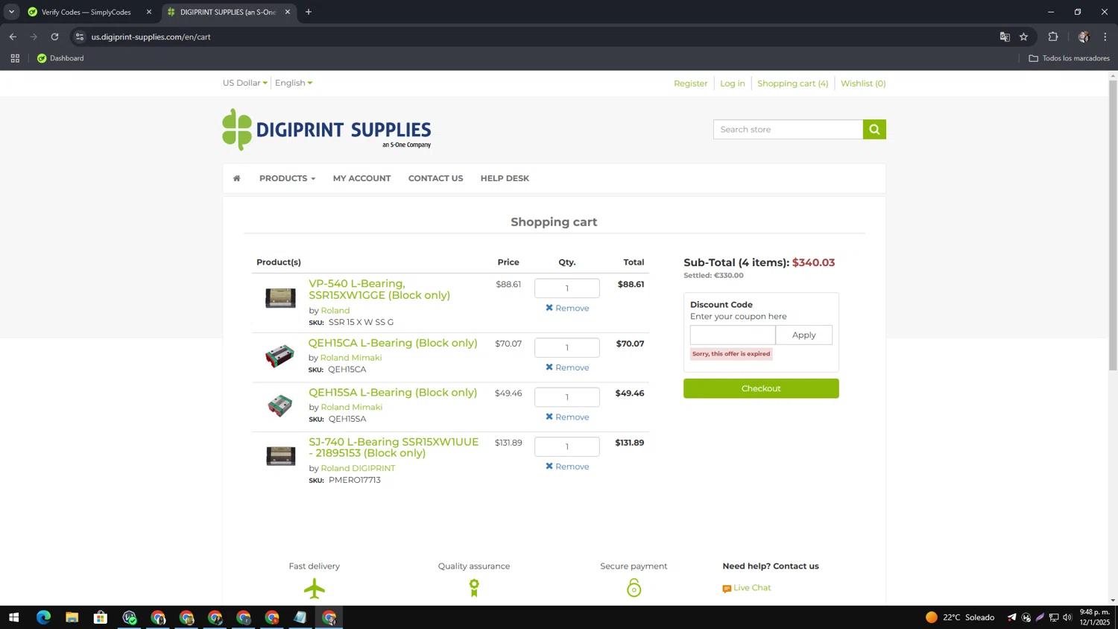
Task: Open Wishlist (0) link
Action: [x=863, y=83]
